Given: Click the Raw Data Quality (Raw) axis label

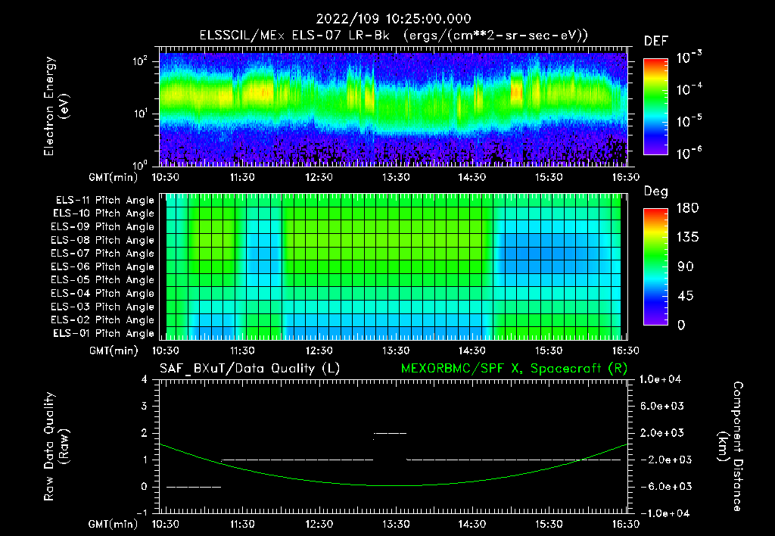Looking at the screenshot, I should (x=56, y=447).
